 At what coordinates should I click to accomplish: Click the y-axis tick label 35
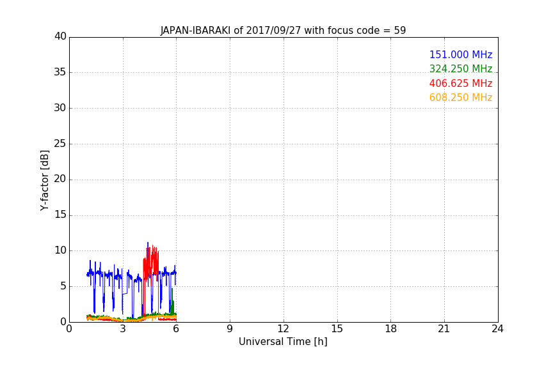(60, 72)
